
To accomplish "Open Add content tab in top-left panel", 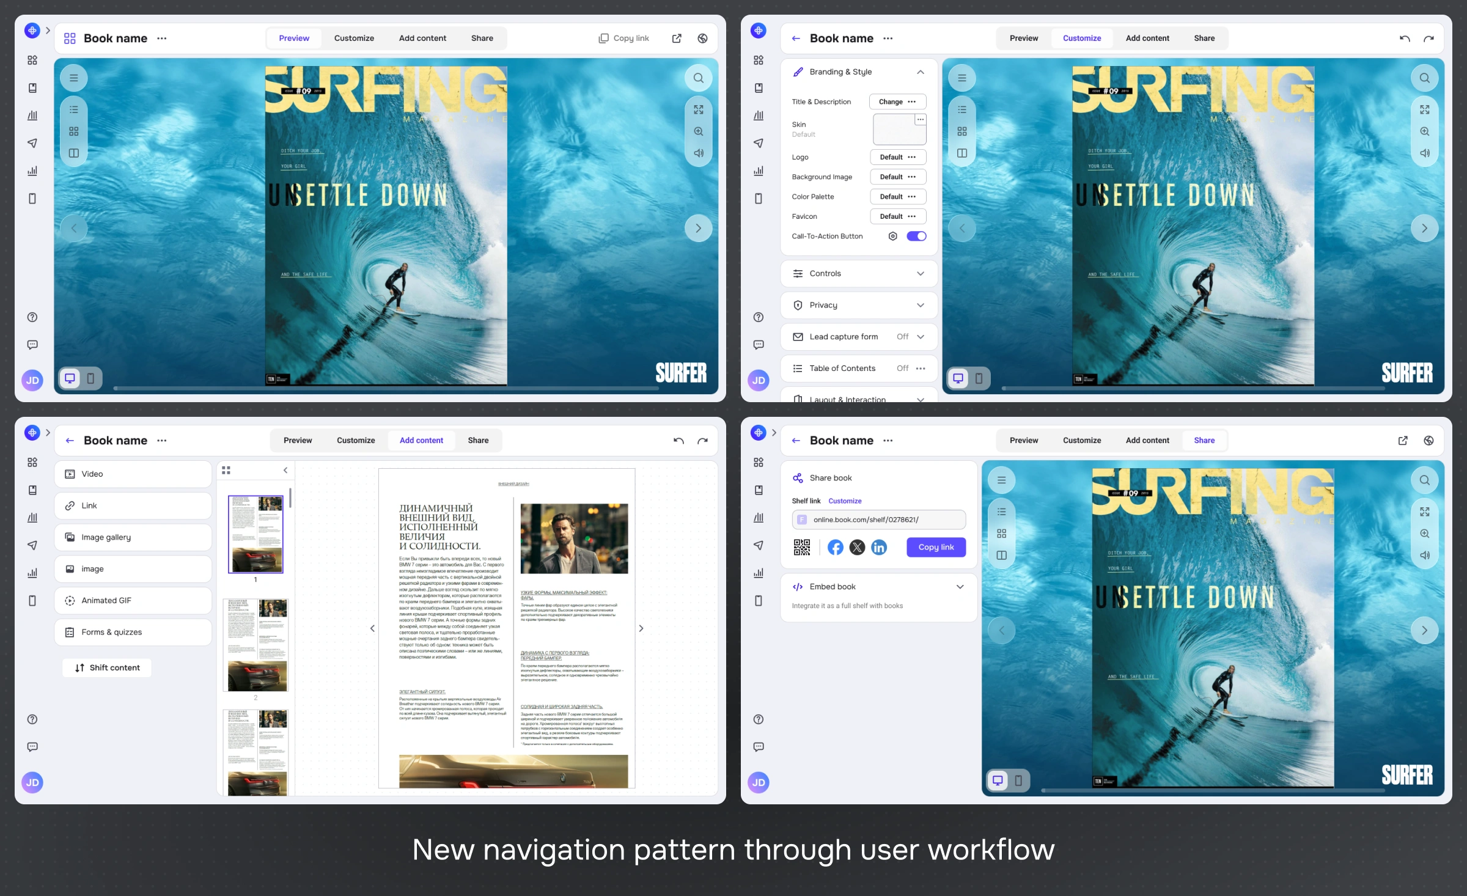I will [422, 39].
